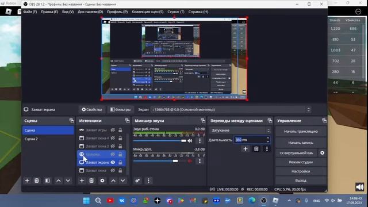368x207 pixels.
Task: Move scene down with arrow in Scenes panel
Action: coord(68,181)
